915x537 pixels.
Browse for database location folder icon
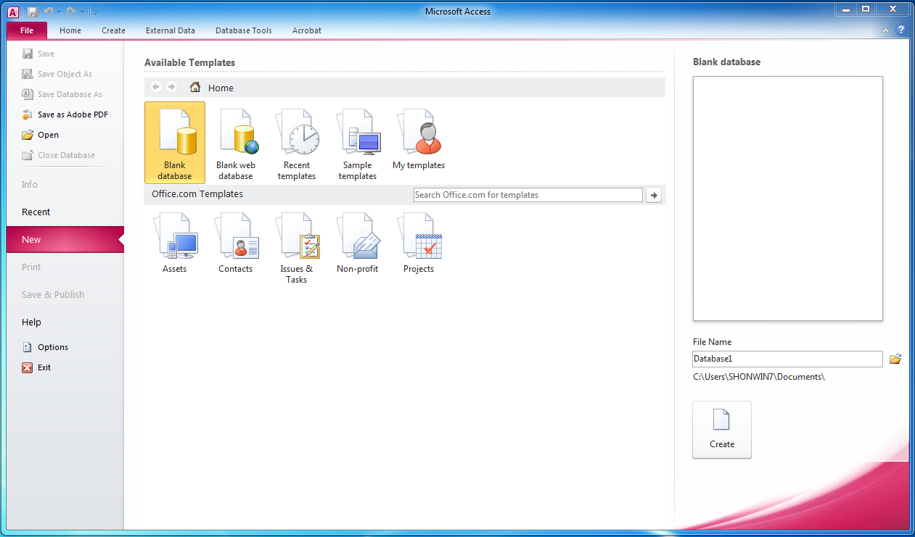pos(895,359)
